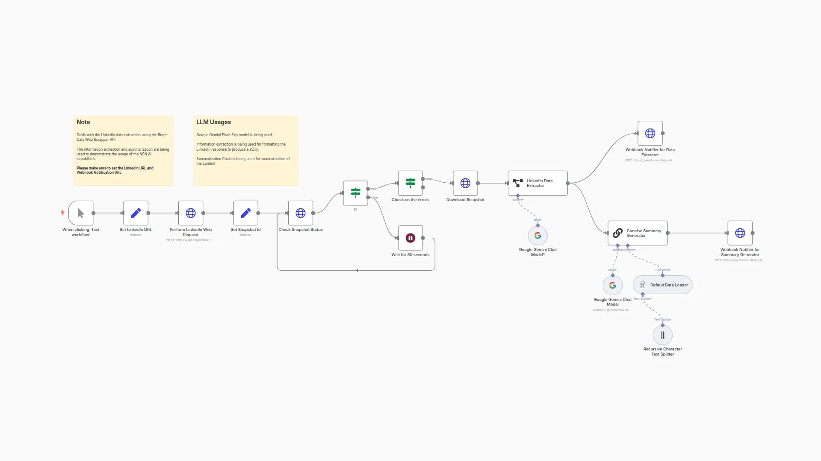Select the Concise Summary Generator chain node
Viewport: 821px width, 461px height.
(638, 233)
